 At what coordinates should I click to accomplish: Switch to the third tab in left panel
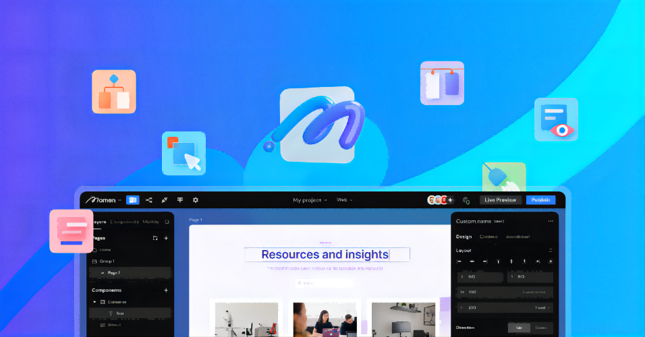(x=151, y=222)
